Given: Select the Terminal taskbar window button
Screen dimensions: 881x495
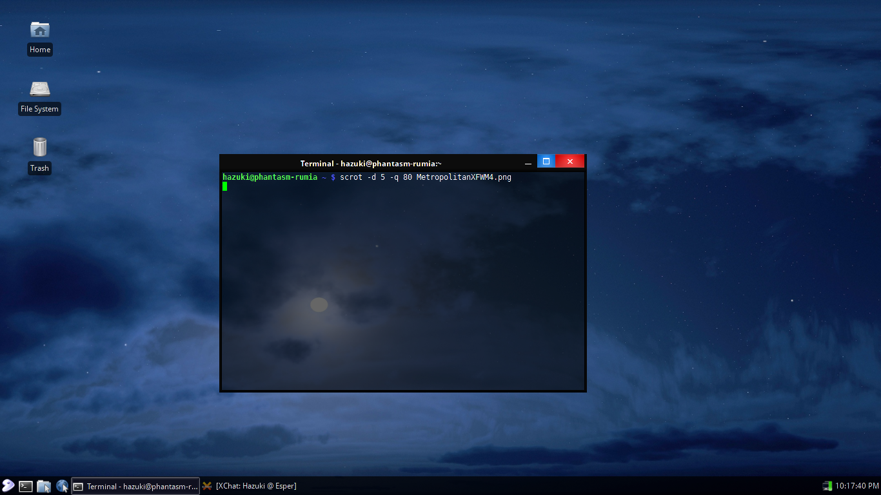Looking at the screenshot, I should click(x=135, y=486).
